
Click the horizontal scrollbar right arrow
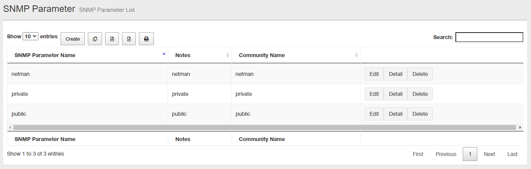pyautogui.click(x=520, y=127)
